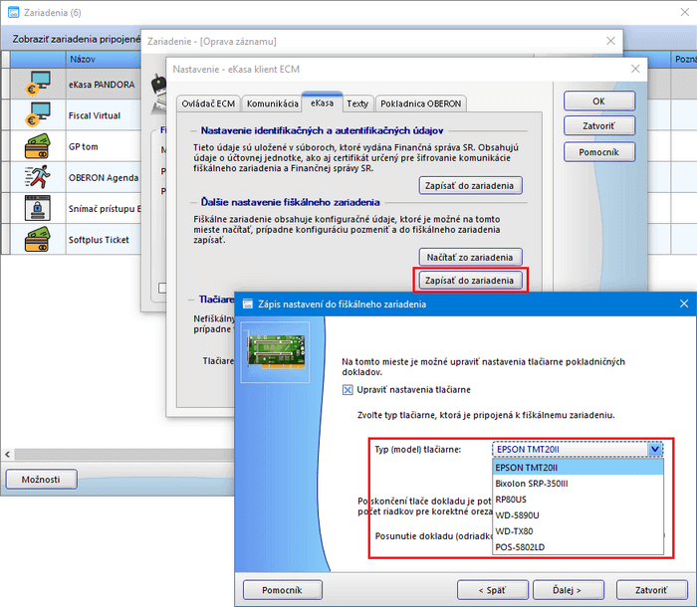Open the Texty tab

[357, 103]
